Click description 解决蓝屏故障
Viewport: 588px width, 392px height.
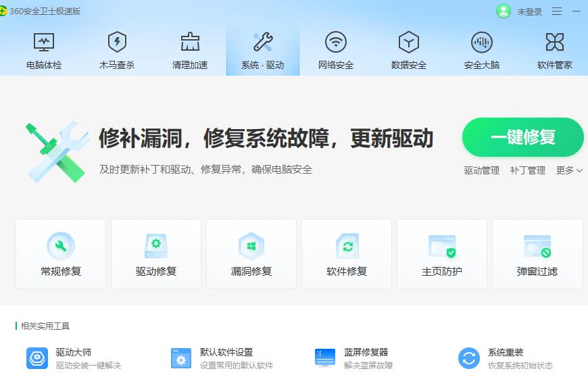click(368, 366)
